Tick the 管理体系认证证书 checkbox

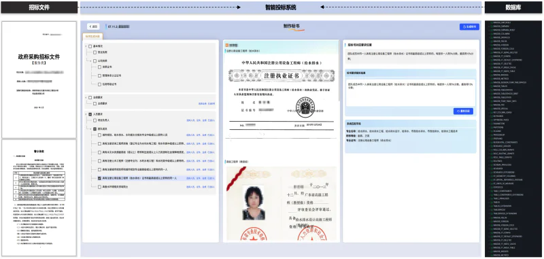[x=99, y=75]
